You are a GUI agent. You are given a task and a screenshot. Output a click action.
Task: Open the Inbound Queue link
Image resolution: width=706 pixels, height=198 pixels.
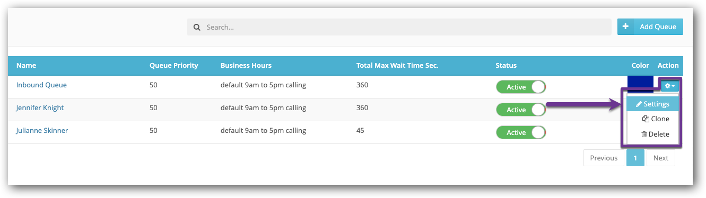click(x=41, y=85)
